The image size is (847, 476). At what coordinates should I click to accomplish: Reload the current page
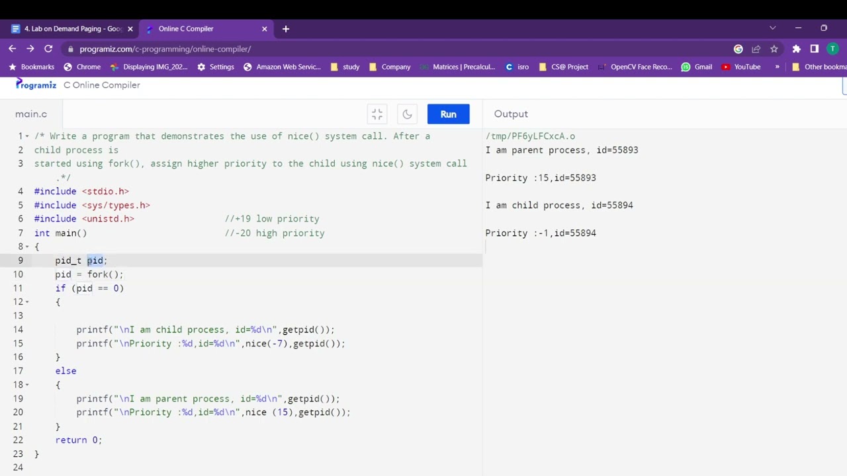click(x=48, y=49)
